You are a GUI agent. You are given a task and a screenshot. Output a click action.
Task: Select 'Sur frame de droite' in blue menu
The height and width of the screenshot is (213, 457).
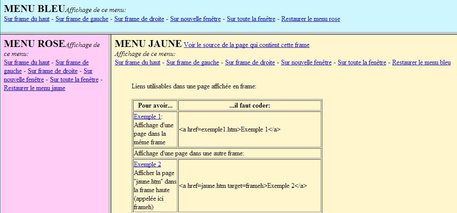click(x=139, y=19)
